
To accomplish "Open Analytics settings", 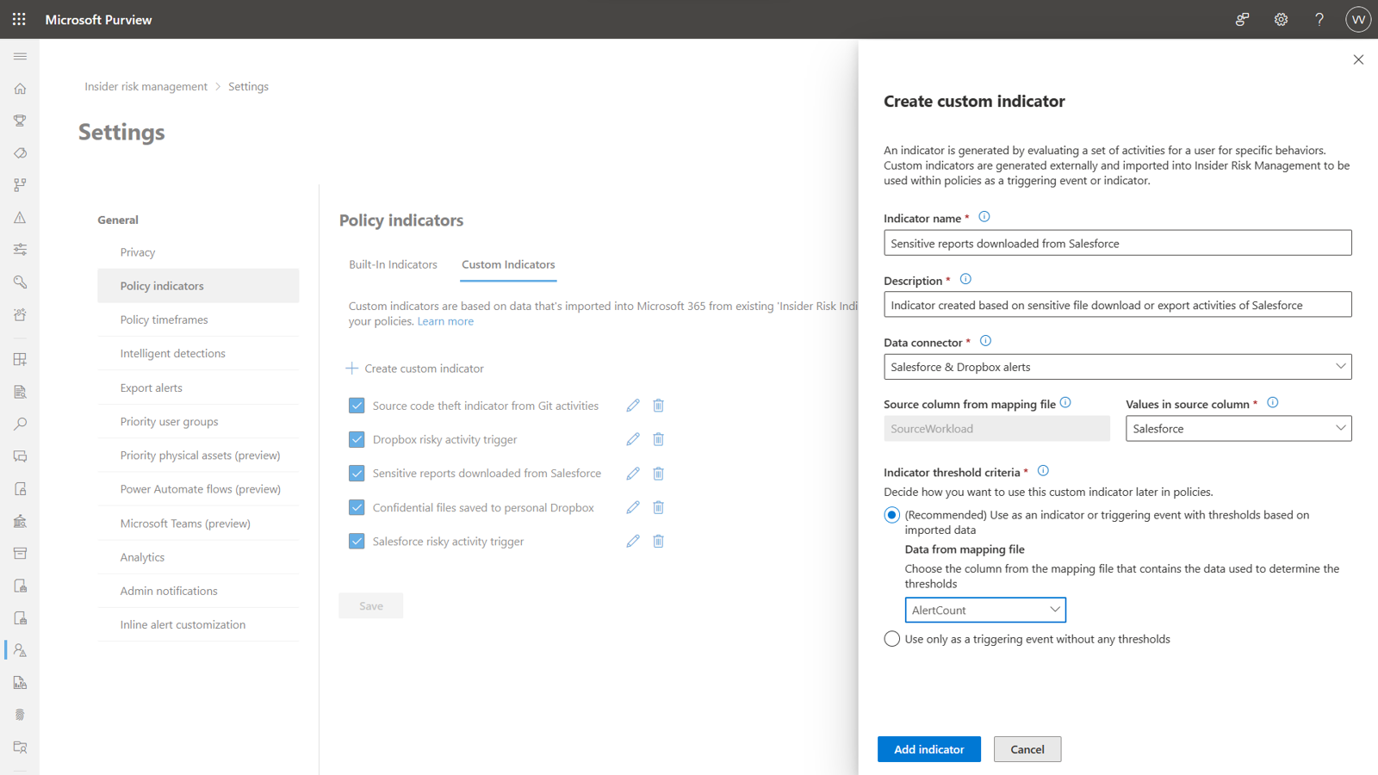I will click(198, 557).
